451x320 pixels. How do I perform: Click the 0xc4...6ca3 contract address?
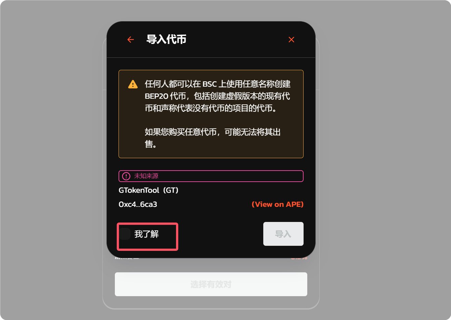(x=138, y=204)
